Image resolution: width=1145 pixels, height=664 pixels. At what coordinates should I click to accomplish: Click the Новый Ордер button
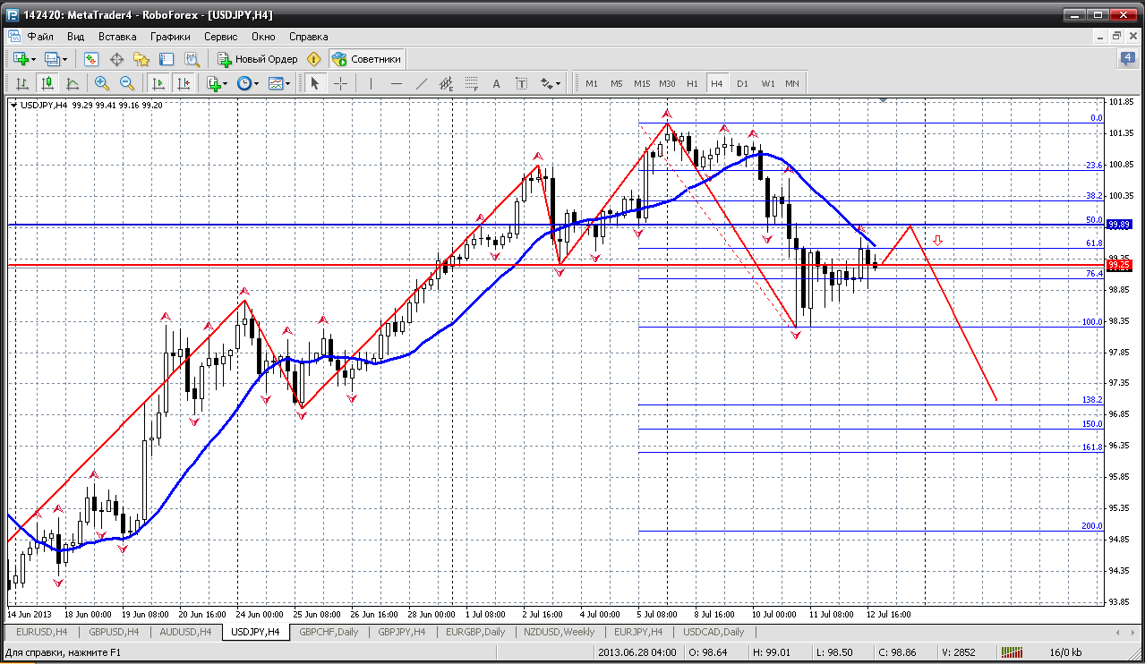pyautogui.click(x=258, y=59)
